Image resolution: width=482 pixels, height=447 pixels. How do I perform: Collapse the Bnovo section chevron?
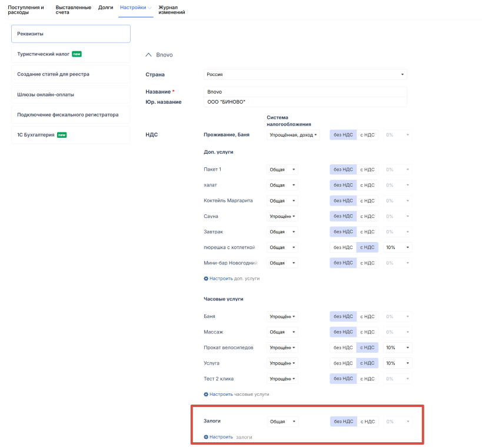coord(148,55)
